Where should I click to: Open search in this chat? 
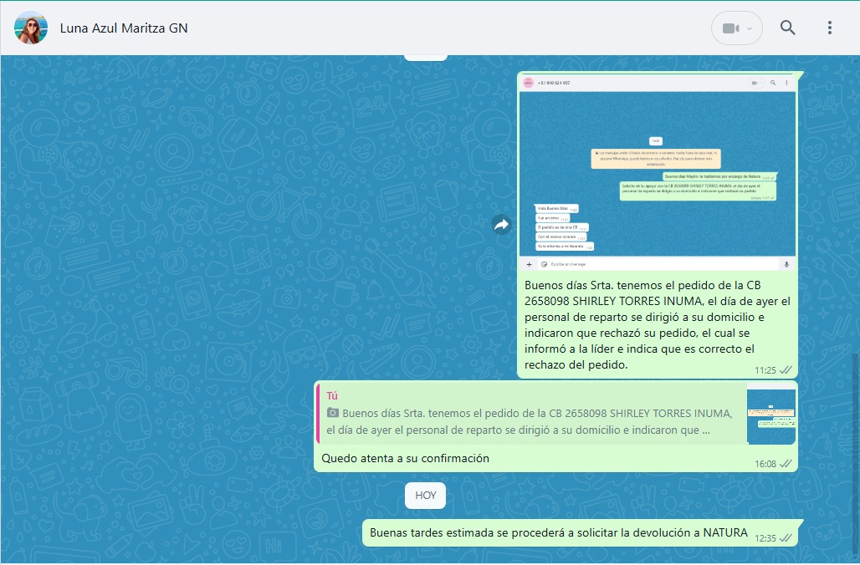point(787,28)
